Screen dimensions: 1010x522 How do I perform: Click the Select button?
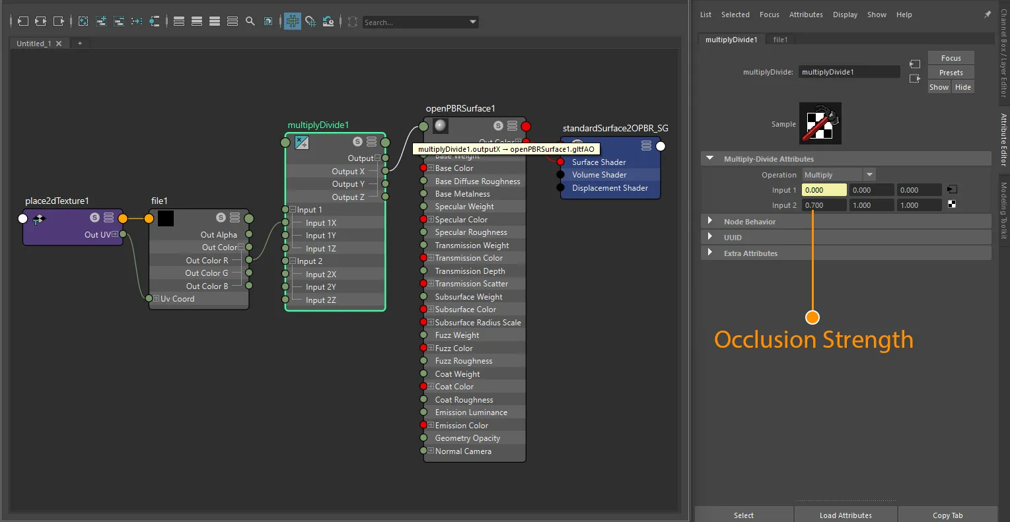744,515
